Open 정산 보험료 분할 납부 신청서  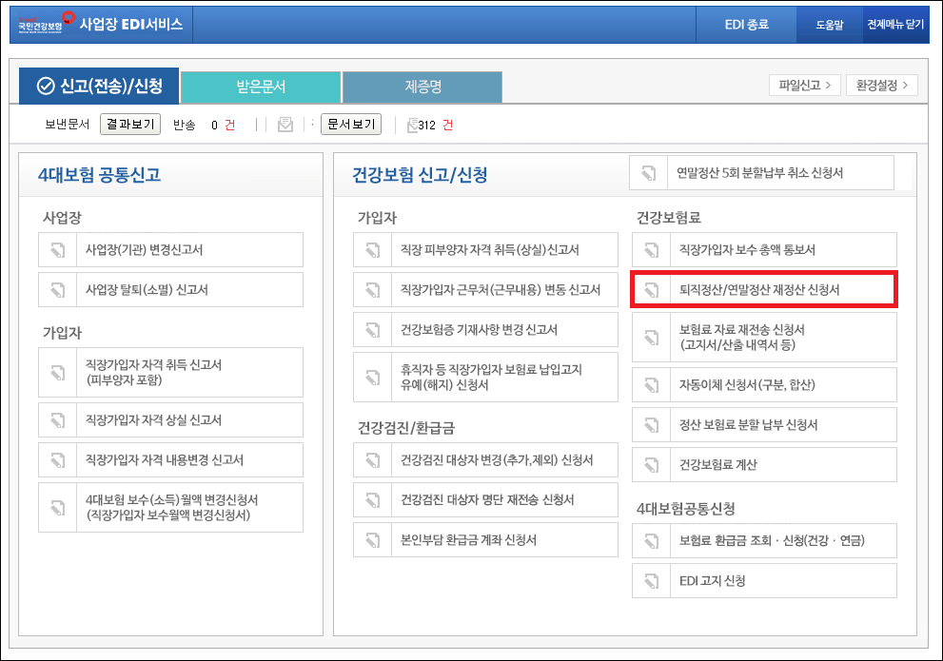coord(764,425)
